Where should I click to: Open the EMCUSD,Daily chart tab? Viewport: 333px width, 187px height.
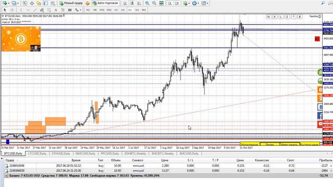point(189,153)
